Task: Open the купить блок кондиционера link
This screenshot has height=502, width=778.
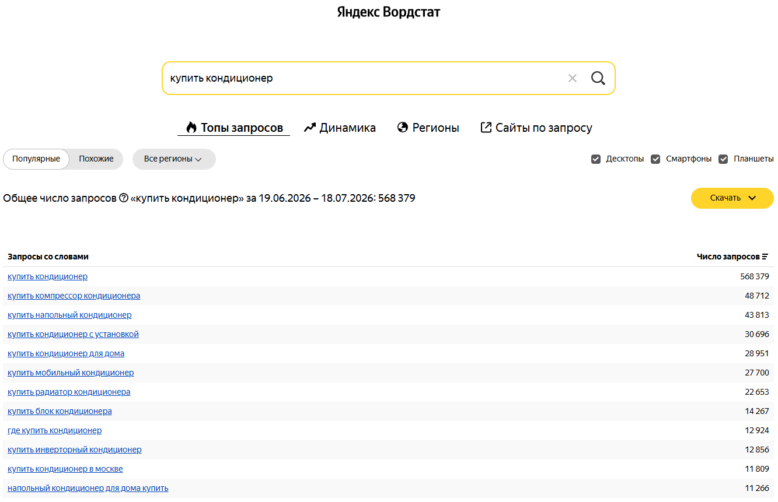Action: pos(60,411)
